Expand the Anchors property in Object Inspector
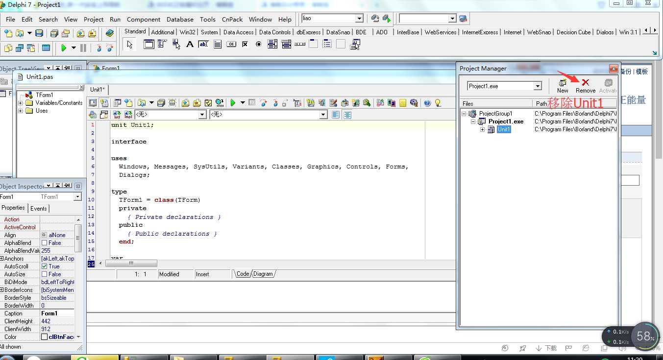 [x=2, y=259]
